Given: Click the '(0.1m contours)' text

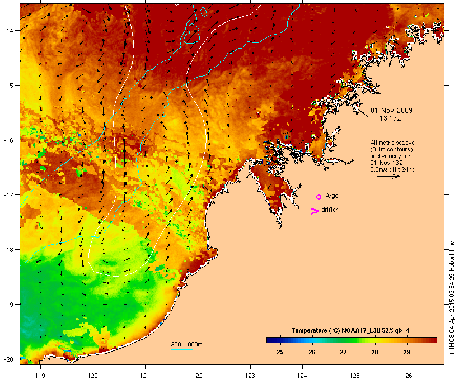Looking at the screenshot, I should pos(391,149).
